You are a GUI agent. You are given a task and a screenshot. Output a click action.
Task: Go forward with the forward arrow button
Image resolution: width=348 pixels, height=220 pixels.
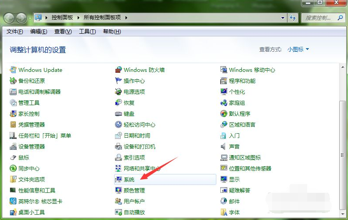tap(22, 18)
